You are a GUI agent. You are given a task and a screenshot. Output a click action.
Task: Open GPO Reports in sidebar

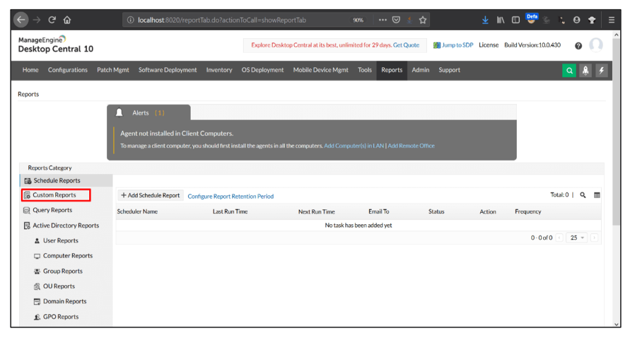61,316
